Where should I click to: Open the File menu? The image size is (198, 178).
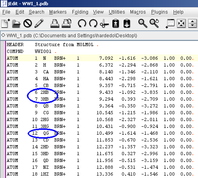coord(6,12)
